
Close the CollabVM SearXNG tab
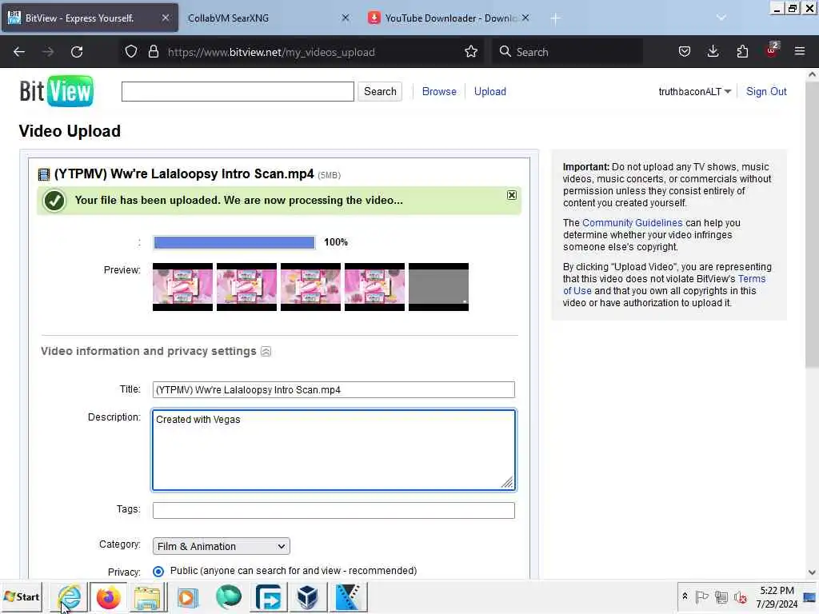coord(346,18)
